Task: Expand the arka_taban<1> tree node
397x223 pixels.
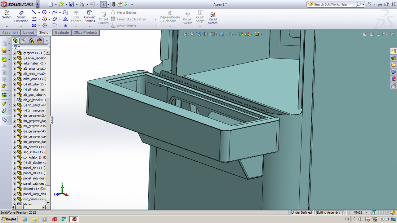Action: tap(14, 63)
